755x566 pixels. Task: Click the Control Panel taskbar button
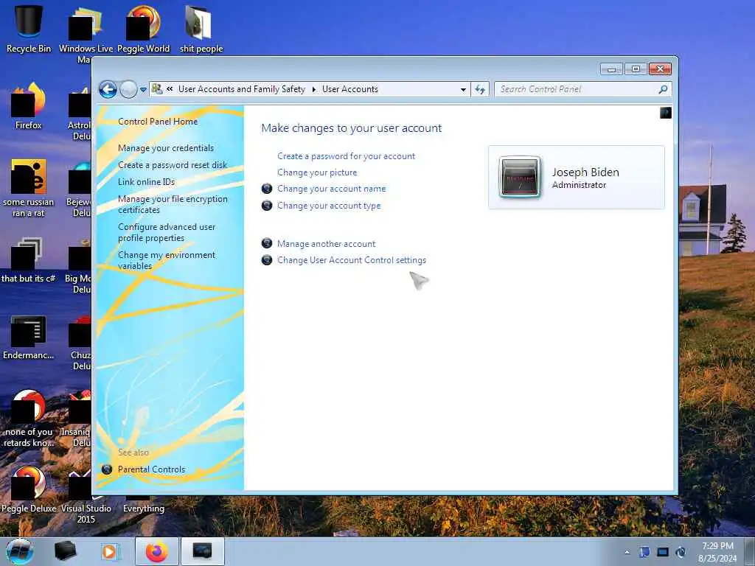click(x=202, y=551)
